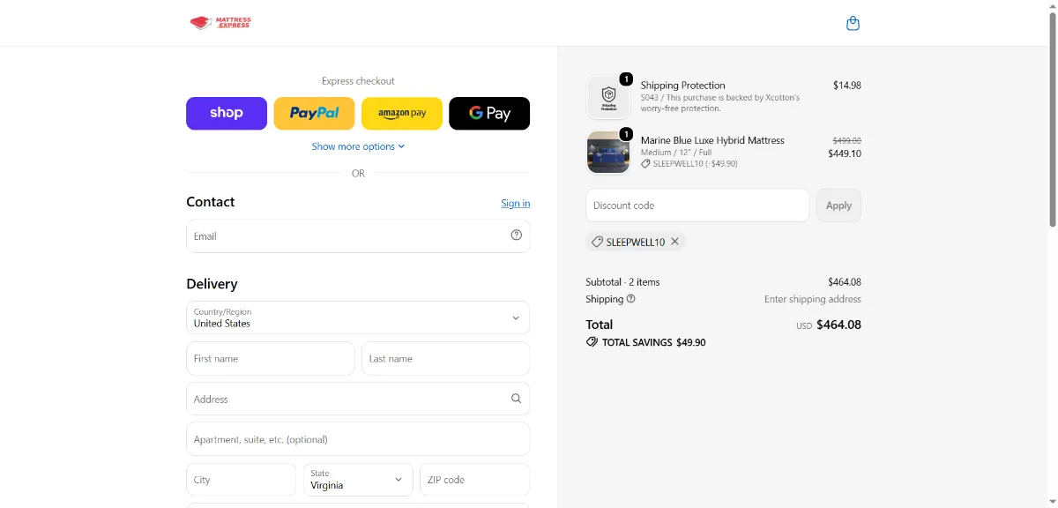Click the email help question-mark icon
1058x508 pixels.
coord(517,235)
